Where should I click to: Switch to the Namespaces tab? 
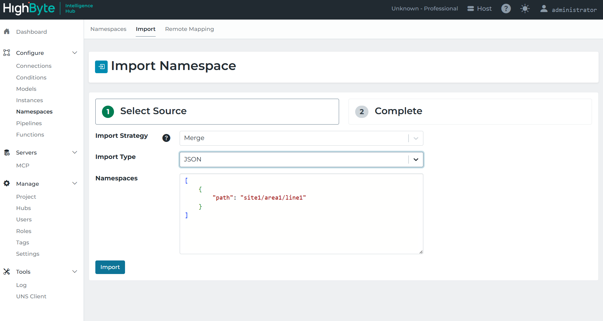[108, 29]
